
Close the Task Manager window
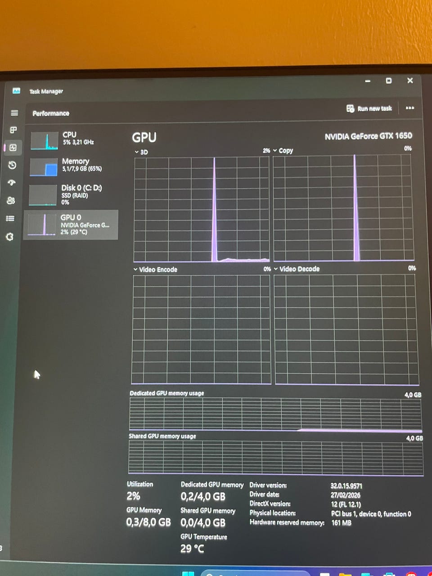[x=410, y=80]
